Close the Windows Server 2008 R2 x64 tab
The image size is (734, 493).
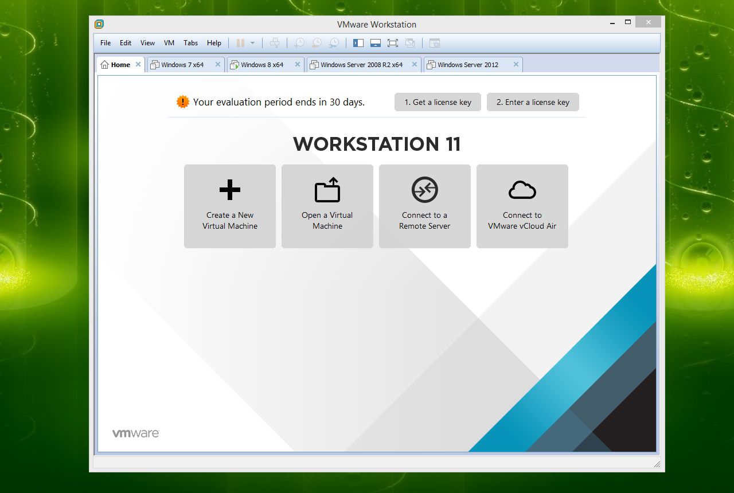pos(415,65)
